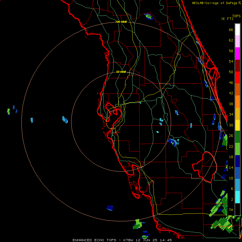The width and height of the screenshot is (242, 242).
Task: Pick the bright orange swatch beside the 38 label
Action: click(x=237, y=102)
